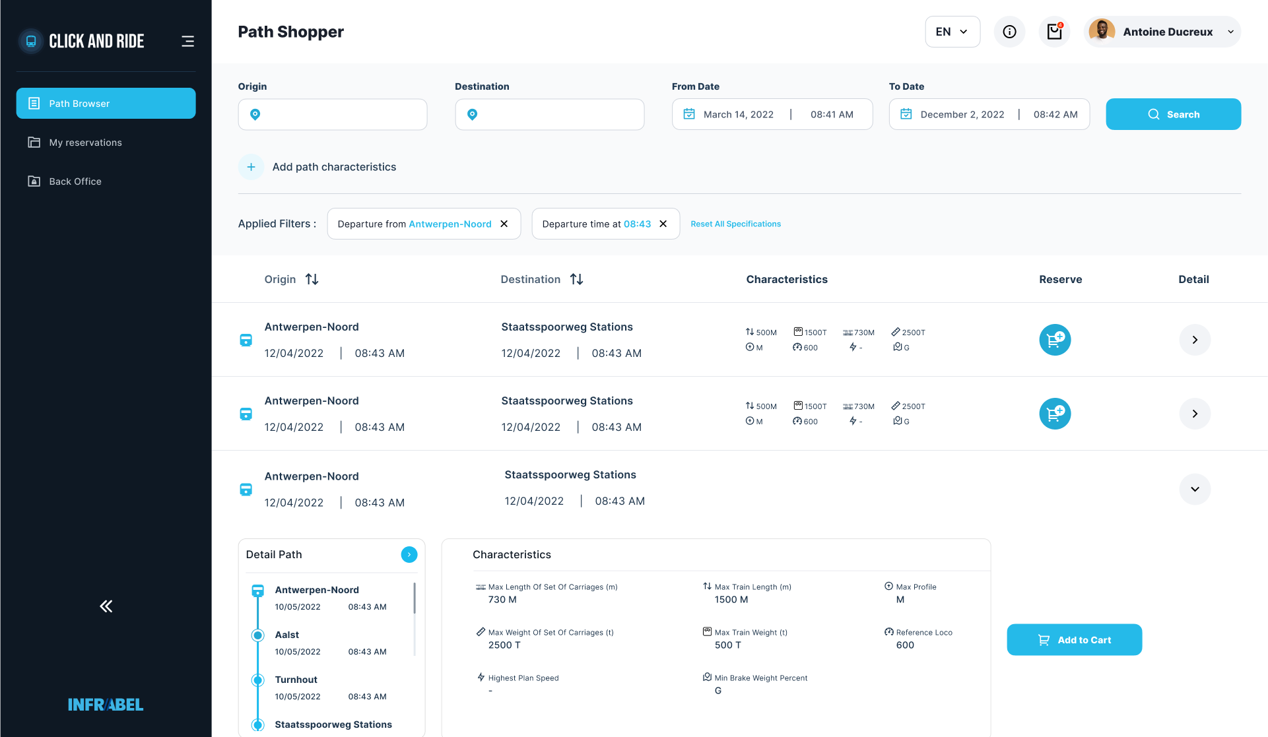Click the Search button

pyautogui.click(x=1173, y=114)
